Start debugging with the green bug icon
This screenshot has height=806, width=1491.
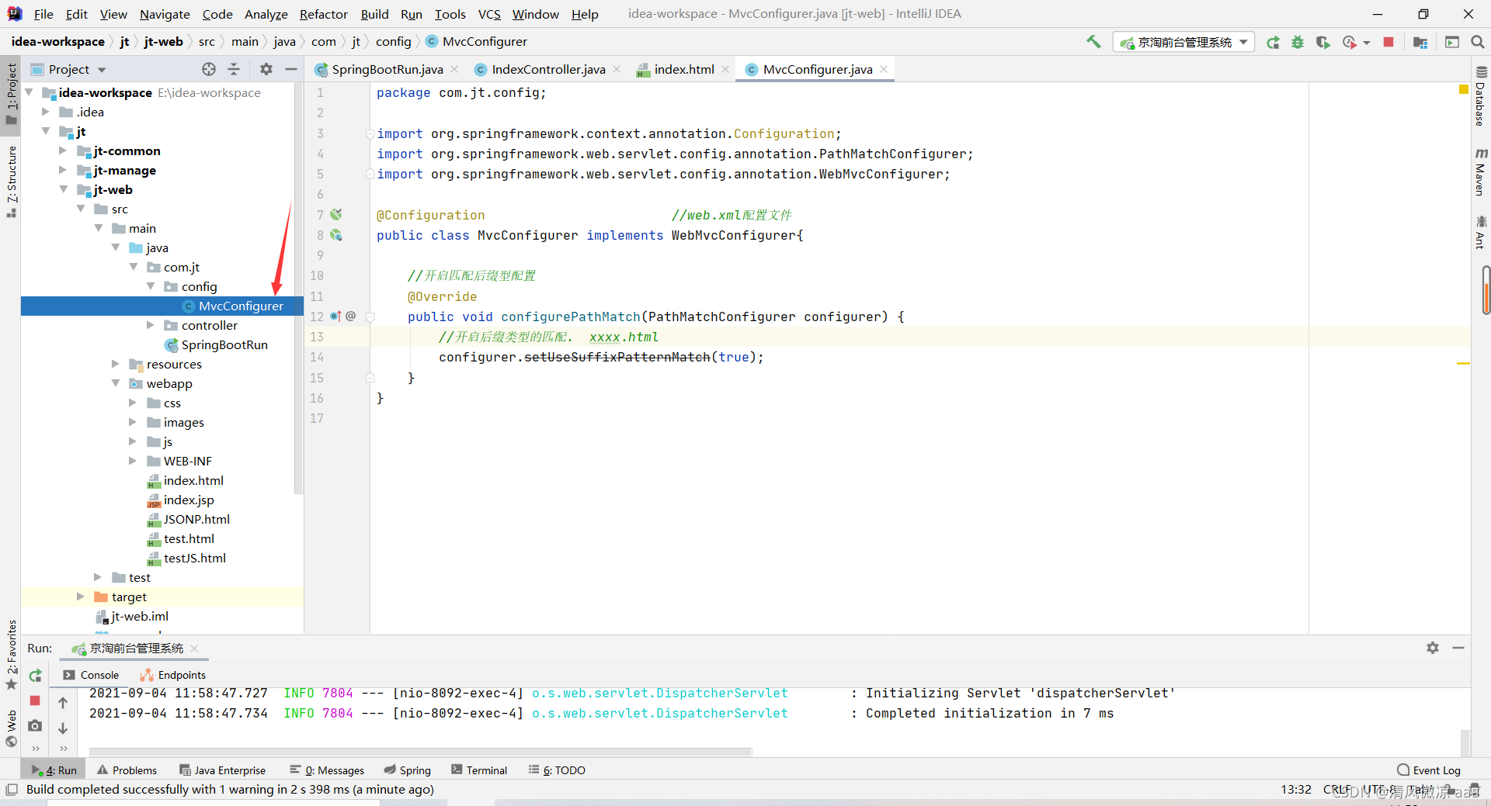coord(1298,42)
